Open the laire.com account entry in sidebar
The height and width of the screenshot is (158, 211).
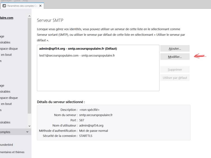7,18
